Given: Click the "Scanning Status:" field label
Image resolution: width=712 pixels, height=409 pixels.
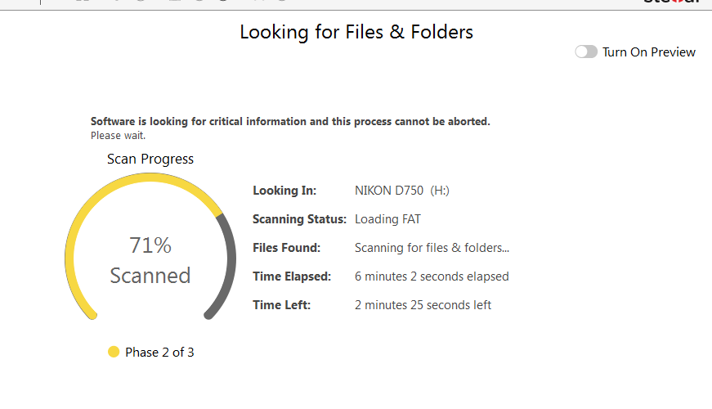Looking at the screenshot, I should [299, 219].
